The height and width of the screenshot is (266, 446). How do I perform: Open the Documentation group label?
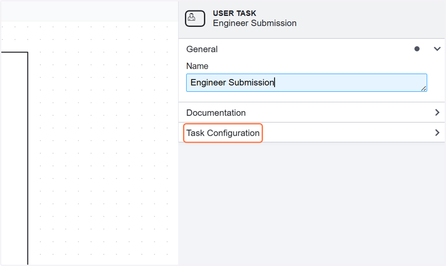tap(216, 113)
